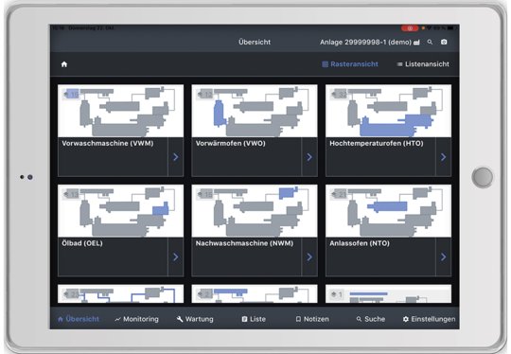Select the Anlage 29999998-1 (demo) plant label
Screen dimensions: 511x354
click(x=365, y=42)
